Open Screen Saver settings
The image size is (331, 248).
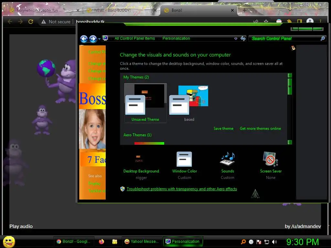271,166
